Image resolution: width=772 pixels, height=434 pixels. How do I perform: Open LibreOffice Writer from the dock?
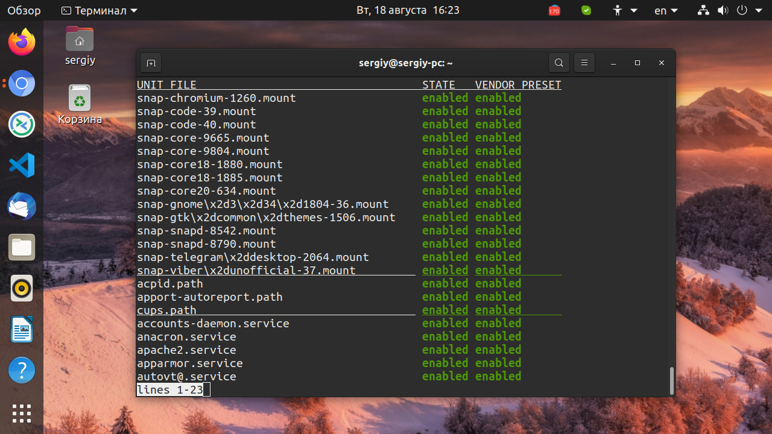(22, 329)
